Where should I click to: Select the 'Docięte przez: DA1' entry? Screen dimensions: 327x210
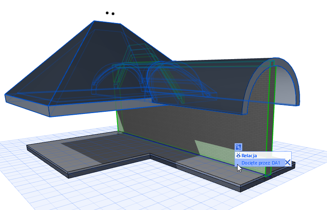(260, 162)
